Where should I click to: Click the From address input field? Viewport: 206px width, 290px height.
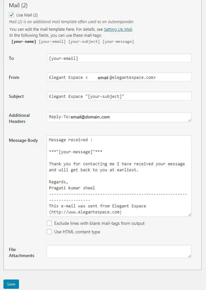pyautogui.click(x=119, y=77)
